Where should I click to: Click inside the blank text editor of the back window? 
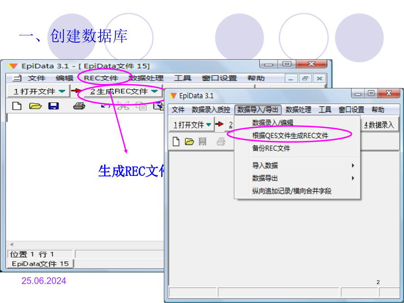click(85, 177)
